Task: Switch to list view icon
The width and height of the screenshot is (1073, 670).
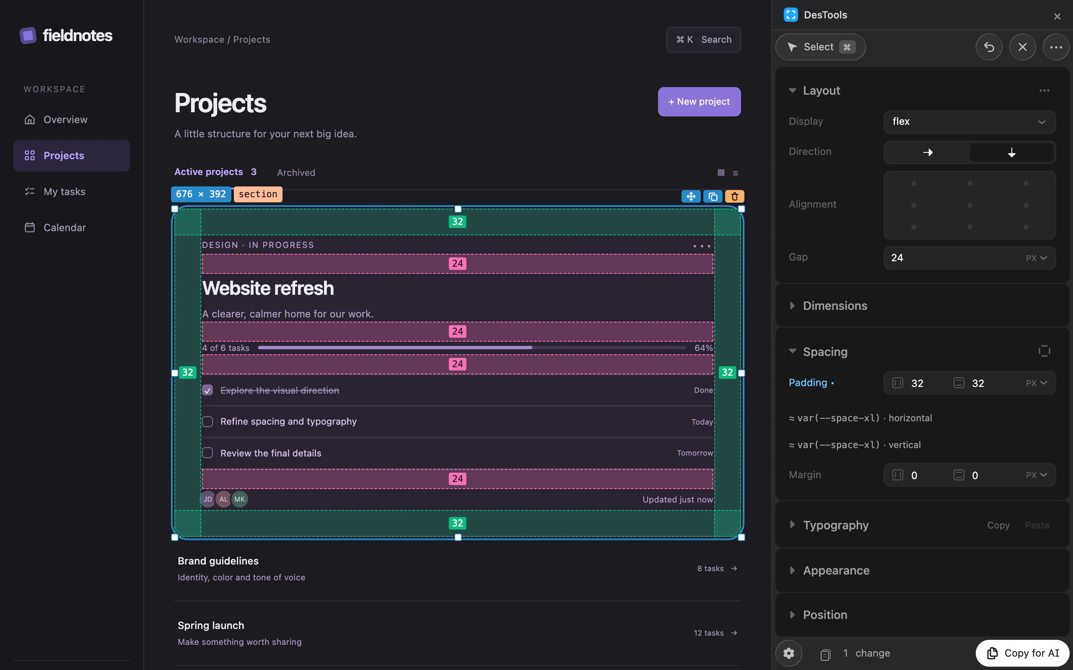Action: pos(736,173)
